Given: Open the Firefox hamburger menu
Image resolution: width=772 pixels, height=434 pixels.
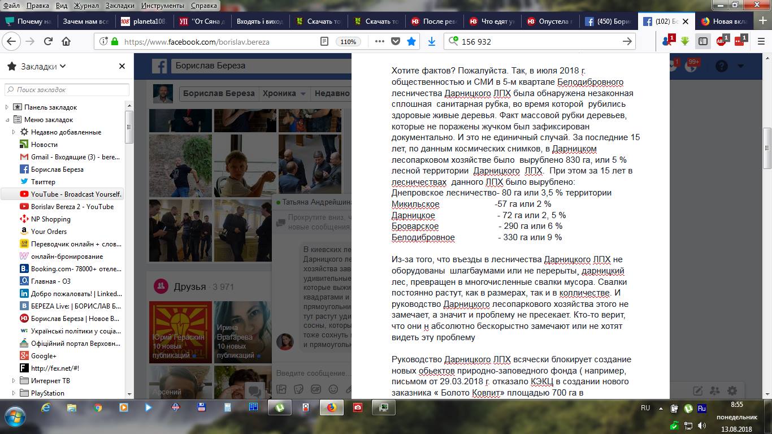Looking at the screenshot, I should 760,41.
